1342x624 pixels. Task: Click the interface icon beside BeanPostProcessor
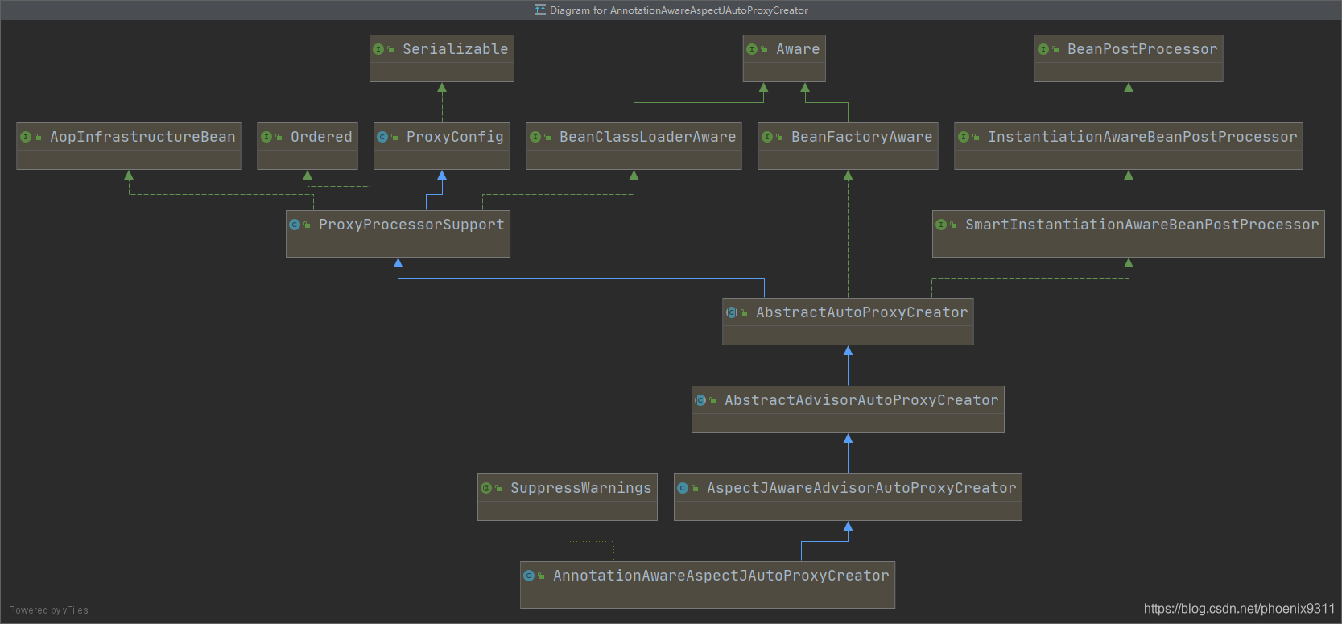click(1043, 49)
